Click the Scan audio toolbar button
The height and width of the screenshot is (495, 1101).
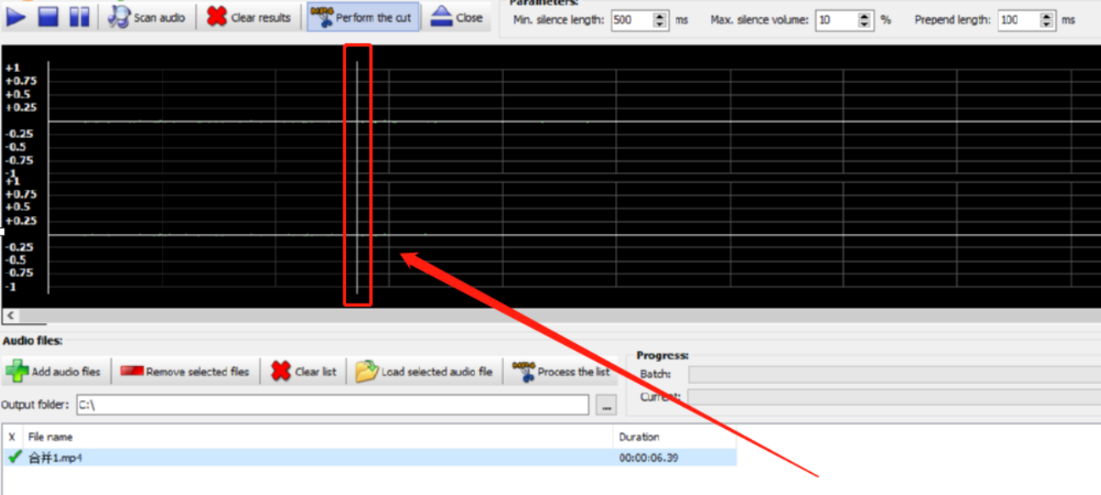click(x=148, y=17)
